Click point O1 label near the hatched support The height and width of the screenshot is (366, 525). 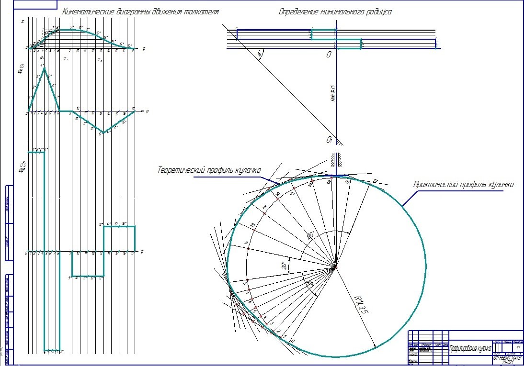pyautogui.click(x=329, y=140)
